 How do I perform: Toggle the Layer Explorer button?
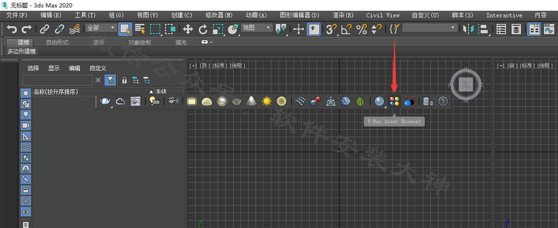coord(516,29)
